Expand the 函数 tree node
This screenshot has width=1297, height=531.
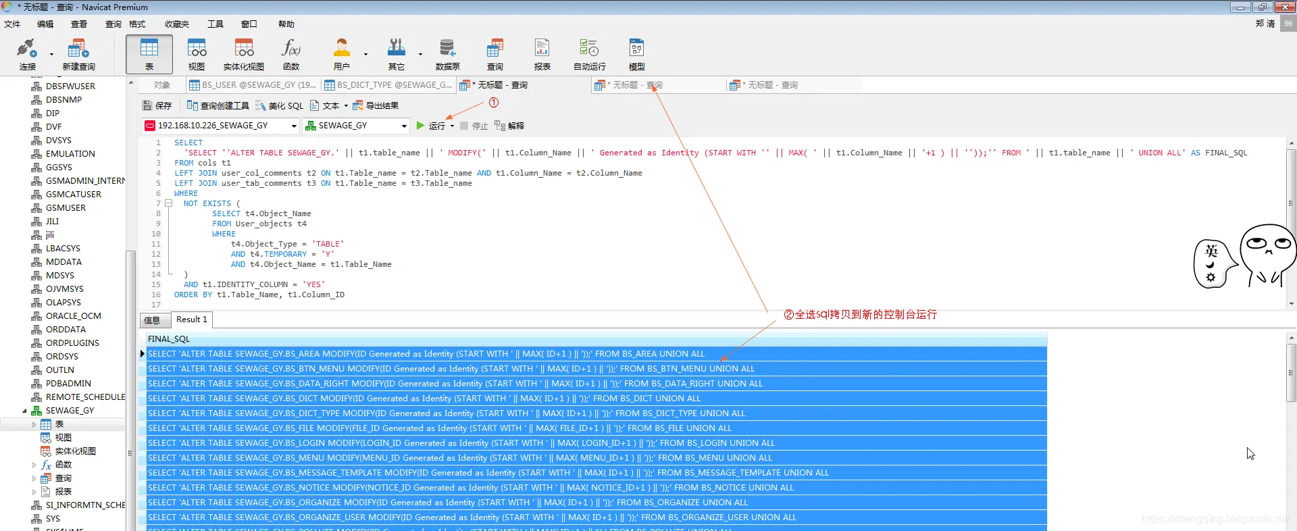pos(34,465)
